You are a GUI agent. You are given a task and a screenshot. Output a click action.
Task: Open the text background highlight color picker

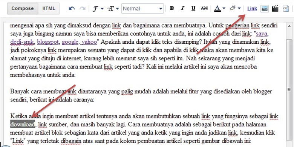click(235, 8)
